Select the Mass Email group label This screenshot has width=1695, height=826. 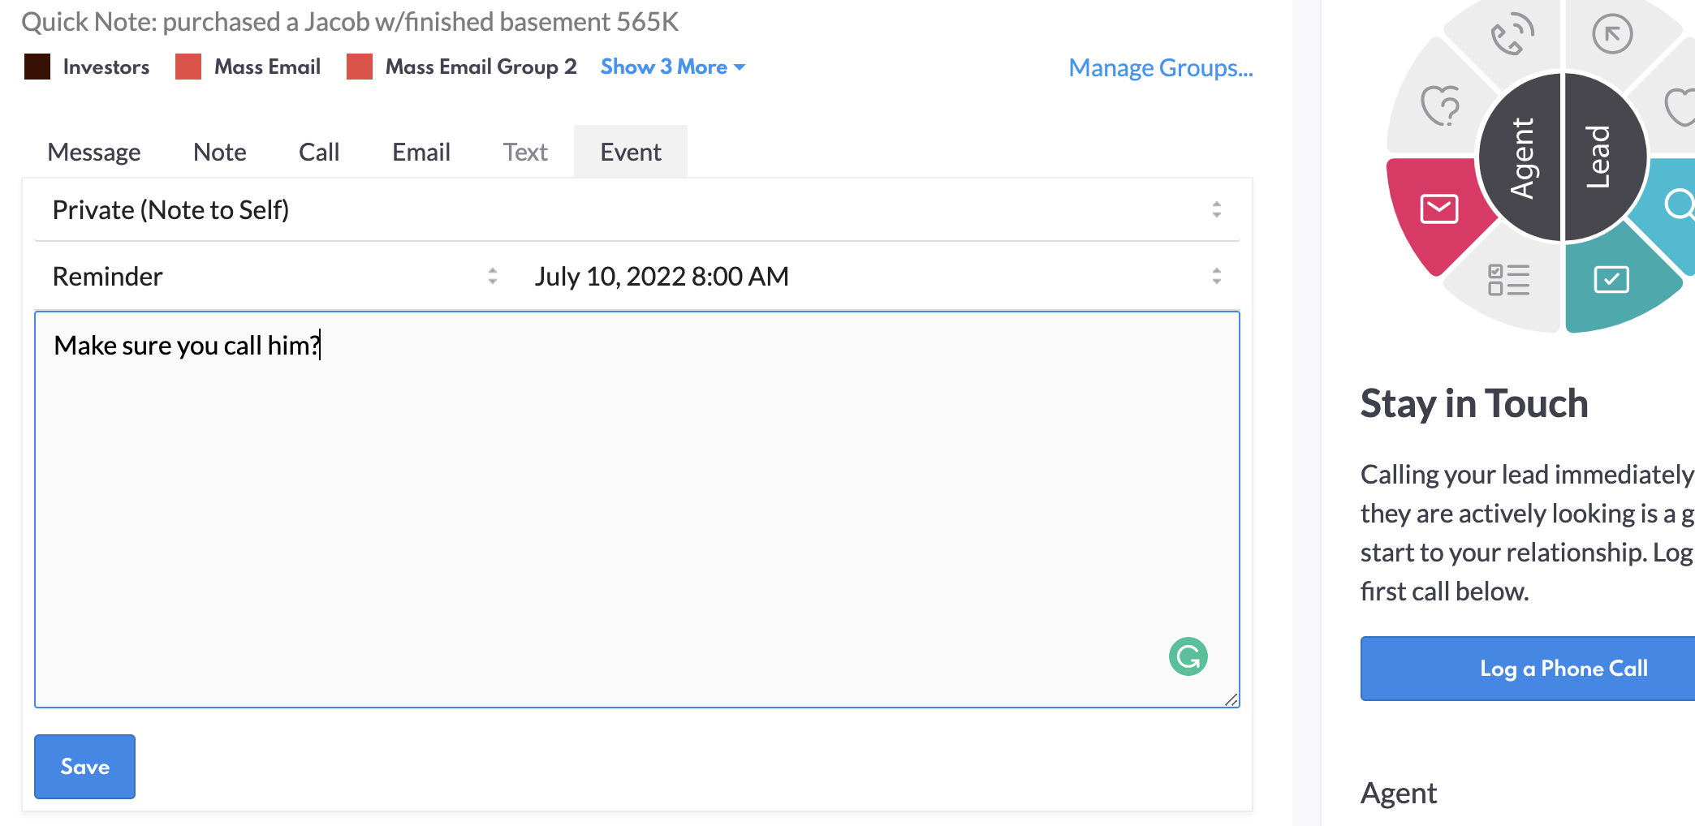pos(268,67)
